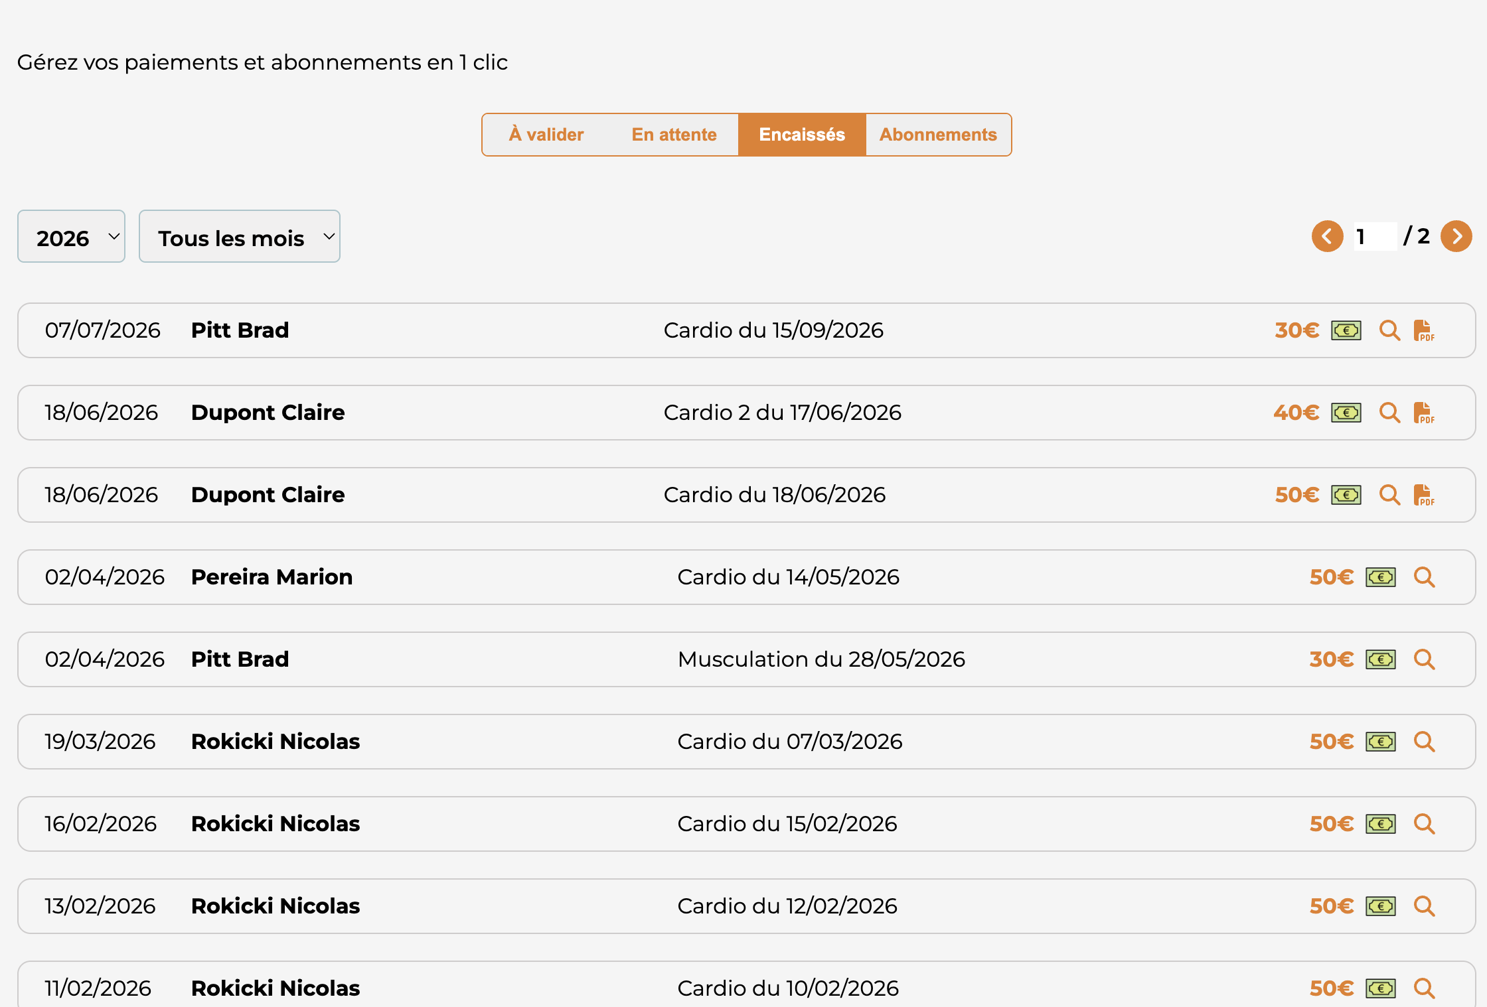Click Pitt Brad name on 07/07/2026 row
The width and height of the screenshot is (1487, 1007).
coord(240,330)
